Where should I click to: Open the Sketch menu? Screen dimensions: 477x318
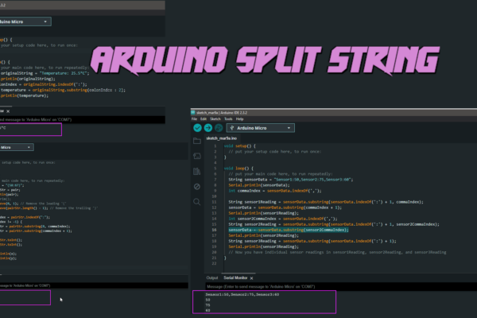(x=215, y=119)
